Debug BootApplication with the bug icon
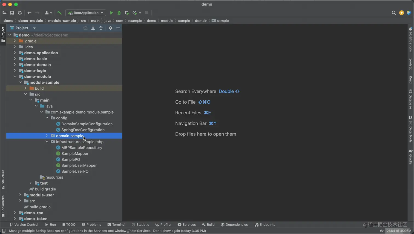 tap(119, 13)
